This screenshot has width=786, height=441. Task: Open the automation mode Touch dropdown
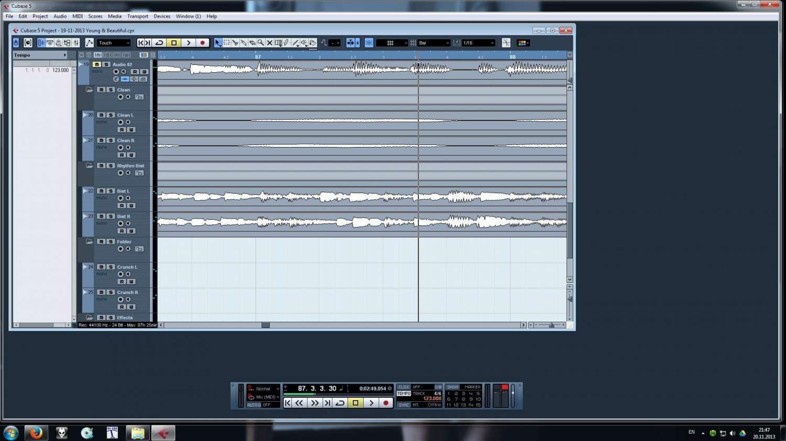pos(114,43)
